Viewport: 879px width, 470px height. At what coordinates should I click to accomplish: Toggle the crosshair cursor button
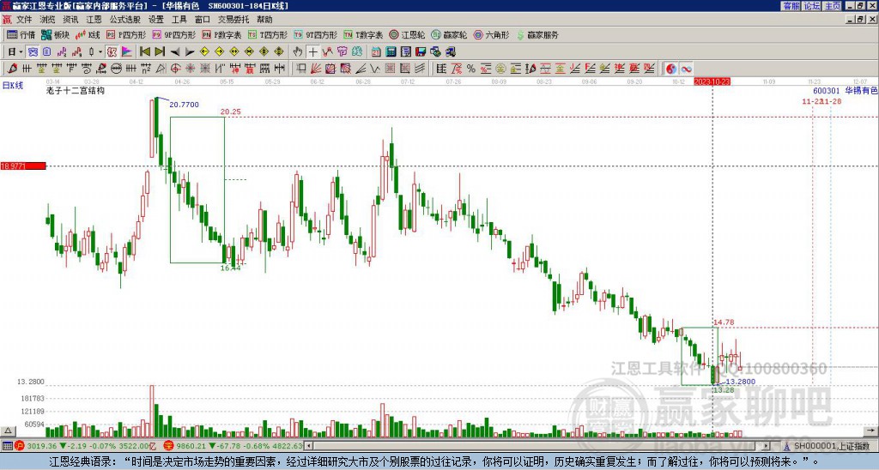[x=313, y=51]
